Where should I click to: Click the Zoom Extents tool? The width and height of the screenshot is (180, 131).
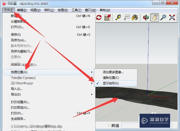(172, 17)
